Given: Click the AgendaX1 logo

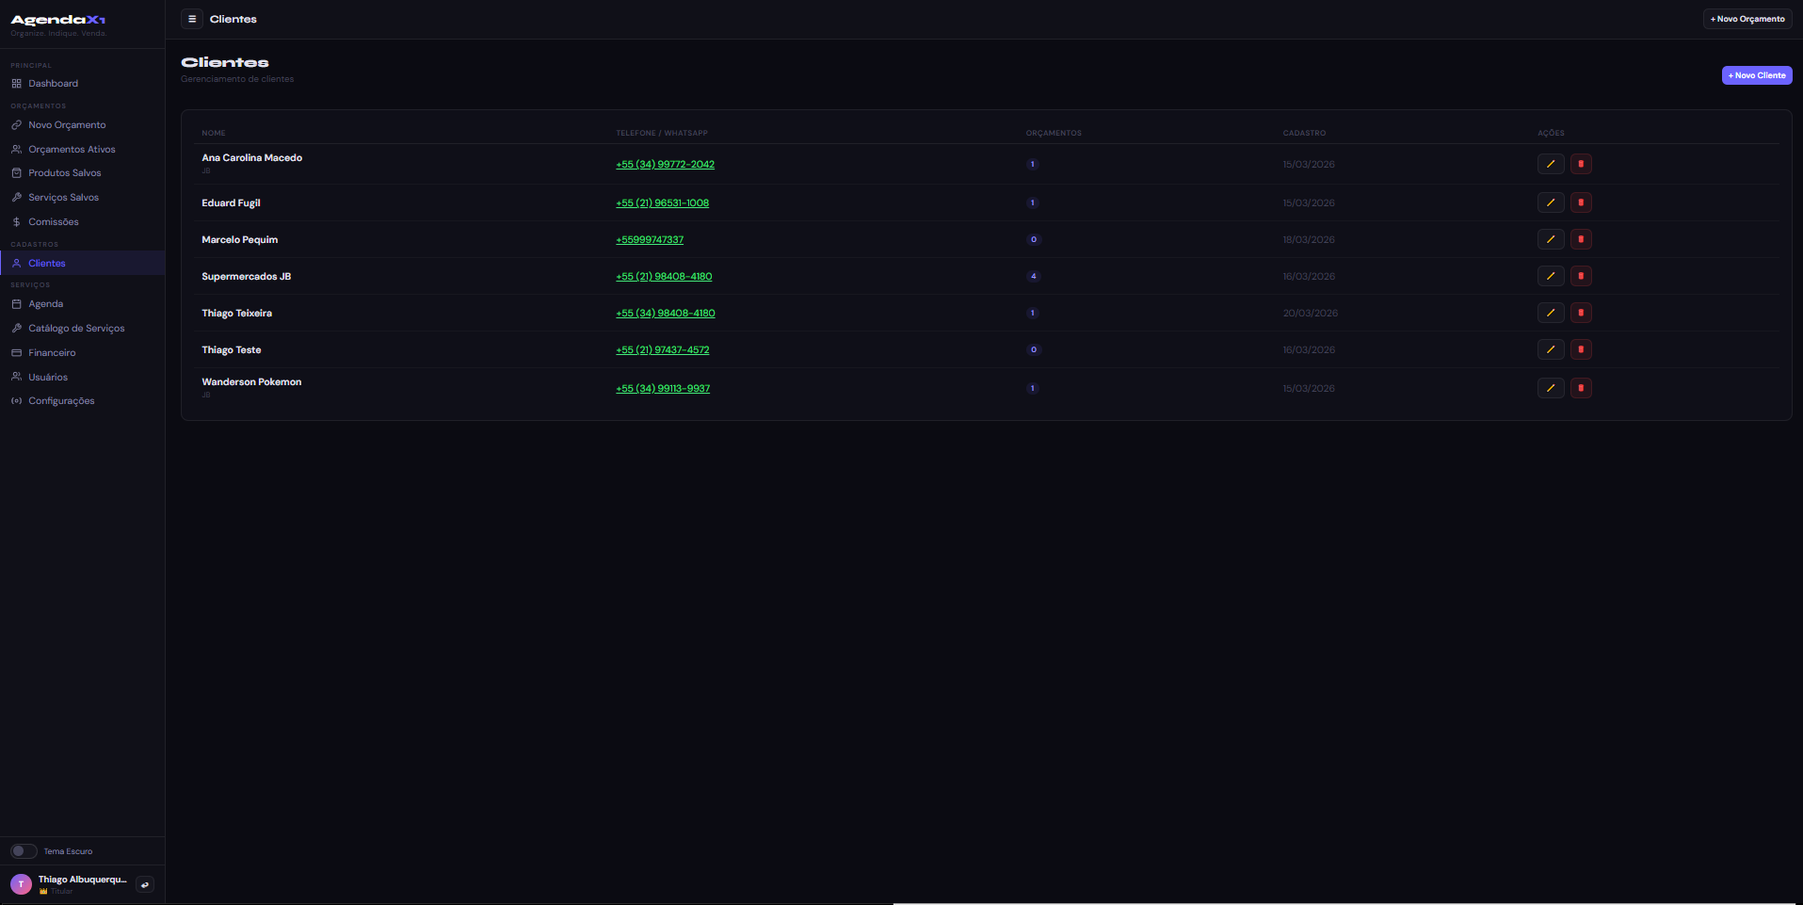Looking at the screenshot, I should [58, 20].
